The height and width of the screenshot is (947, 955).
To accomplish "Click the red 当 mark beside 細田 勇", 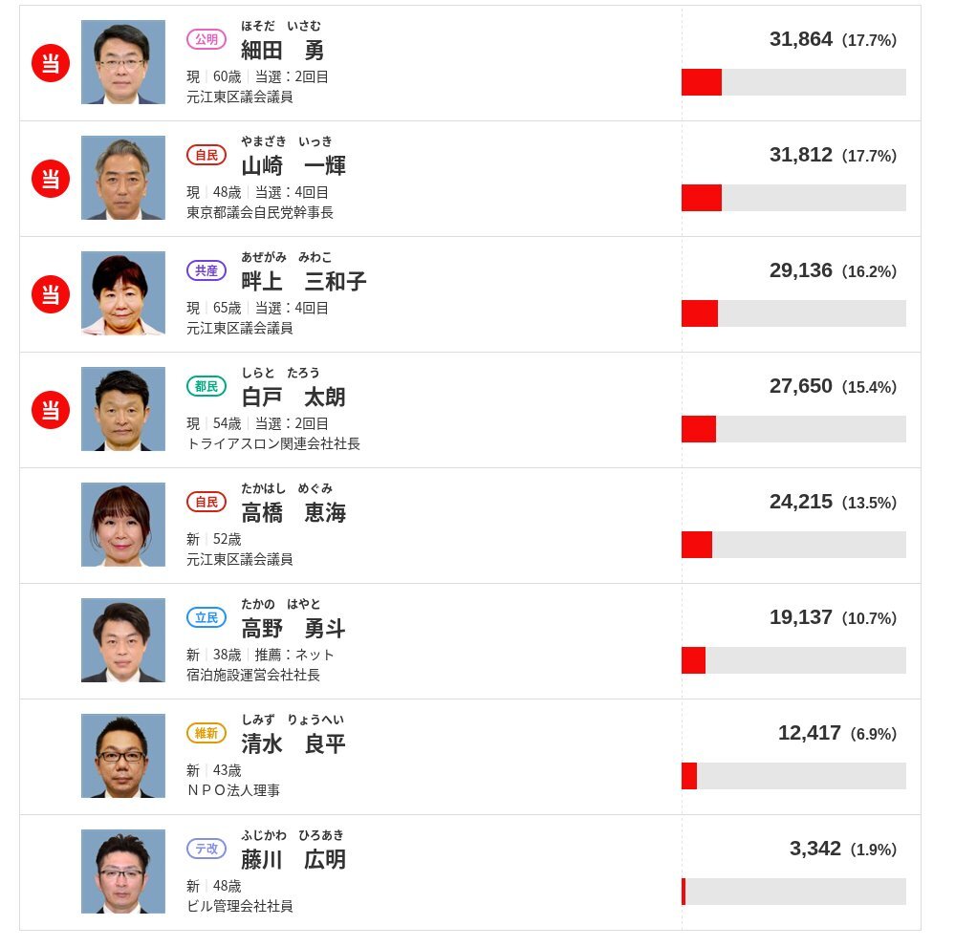I will pos(51,63).
